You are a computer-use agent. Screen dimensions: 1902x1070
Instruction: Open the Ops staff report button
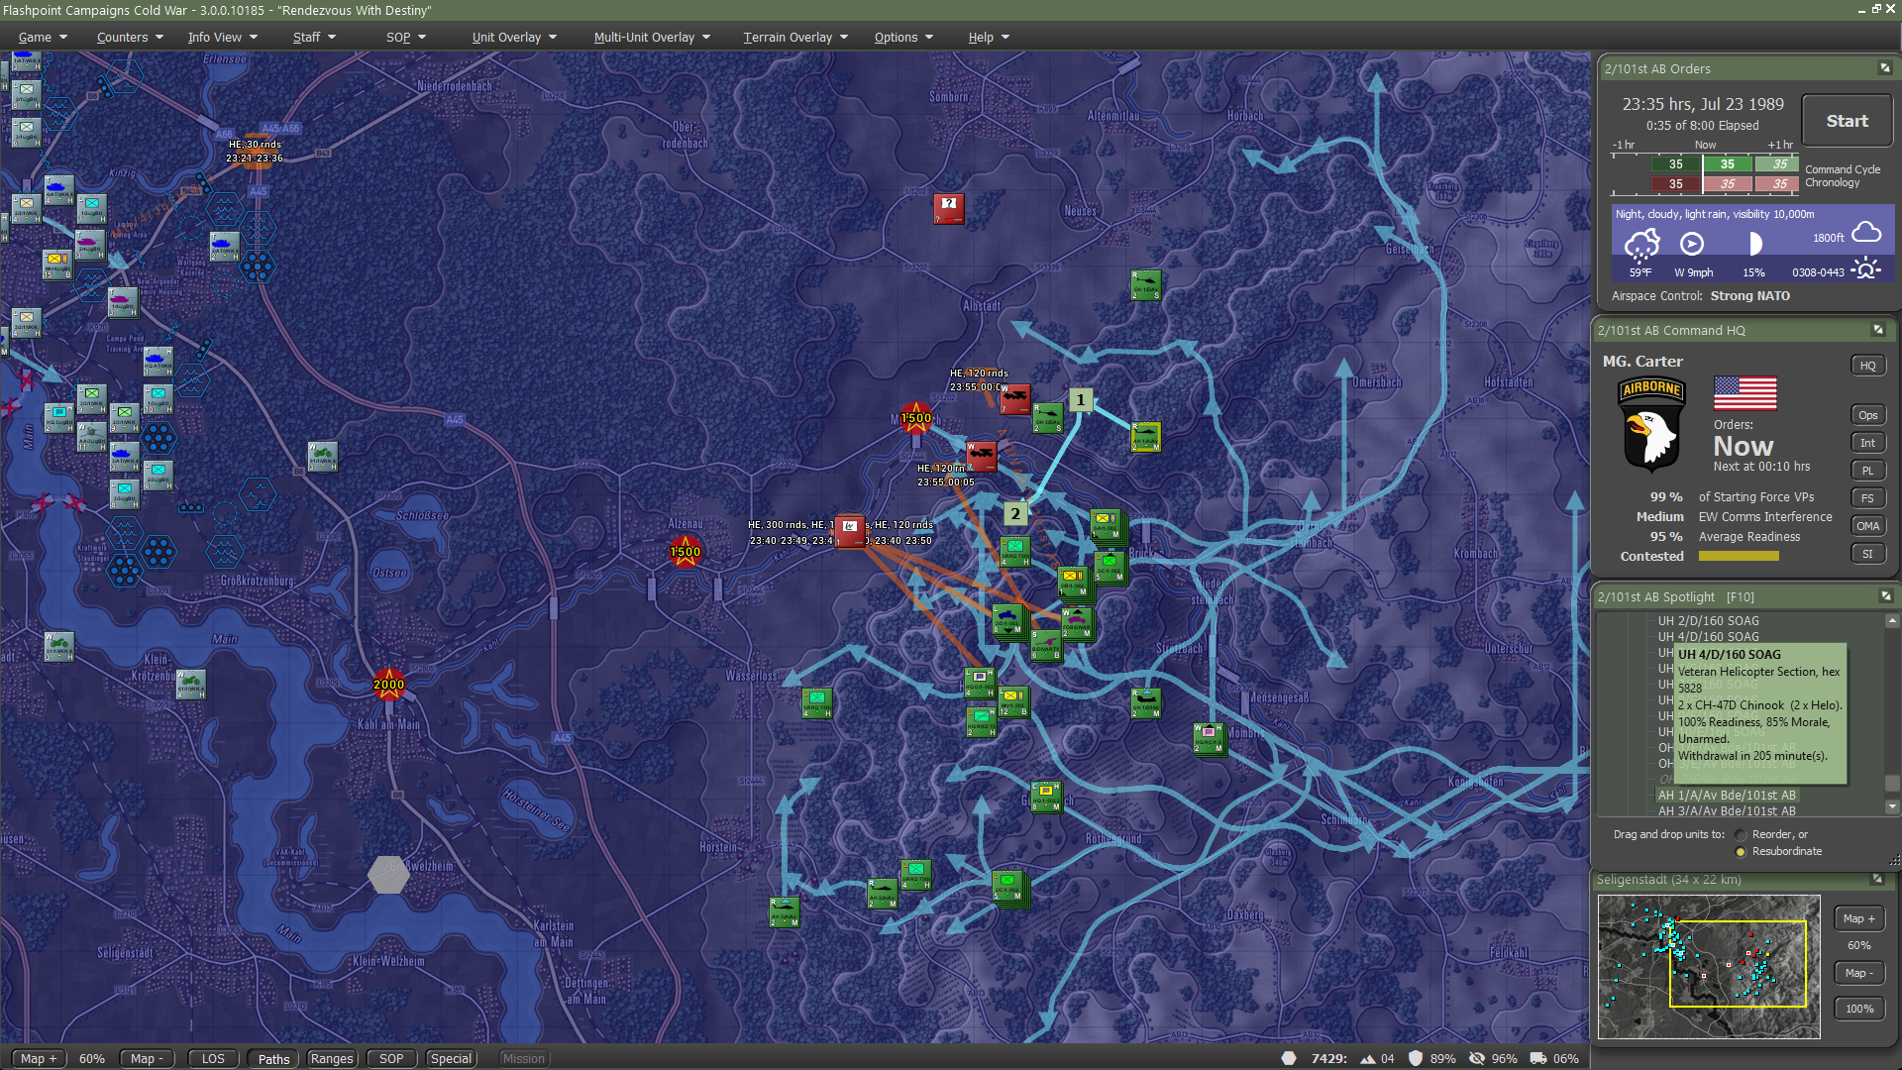coord(1867,415)
